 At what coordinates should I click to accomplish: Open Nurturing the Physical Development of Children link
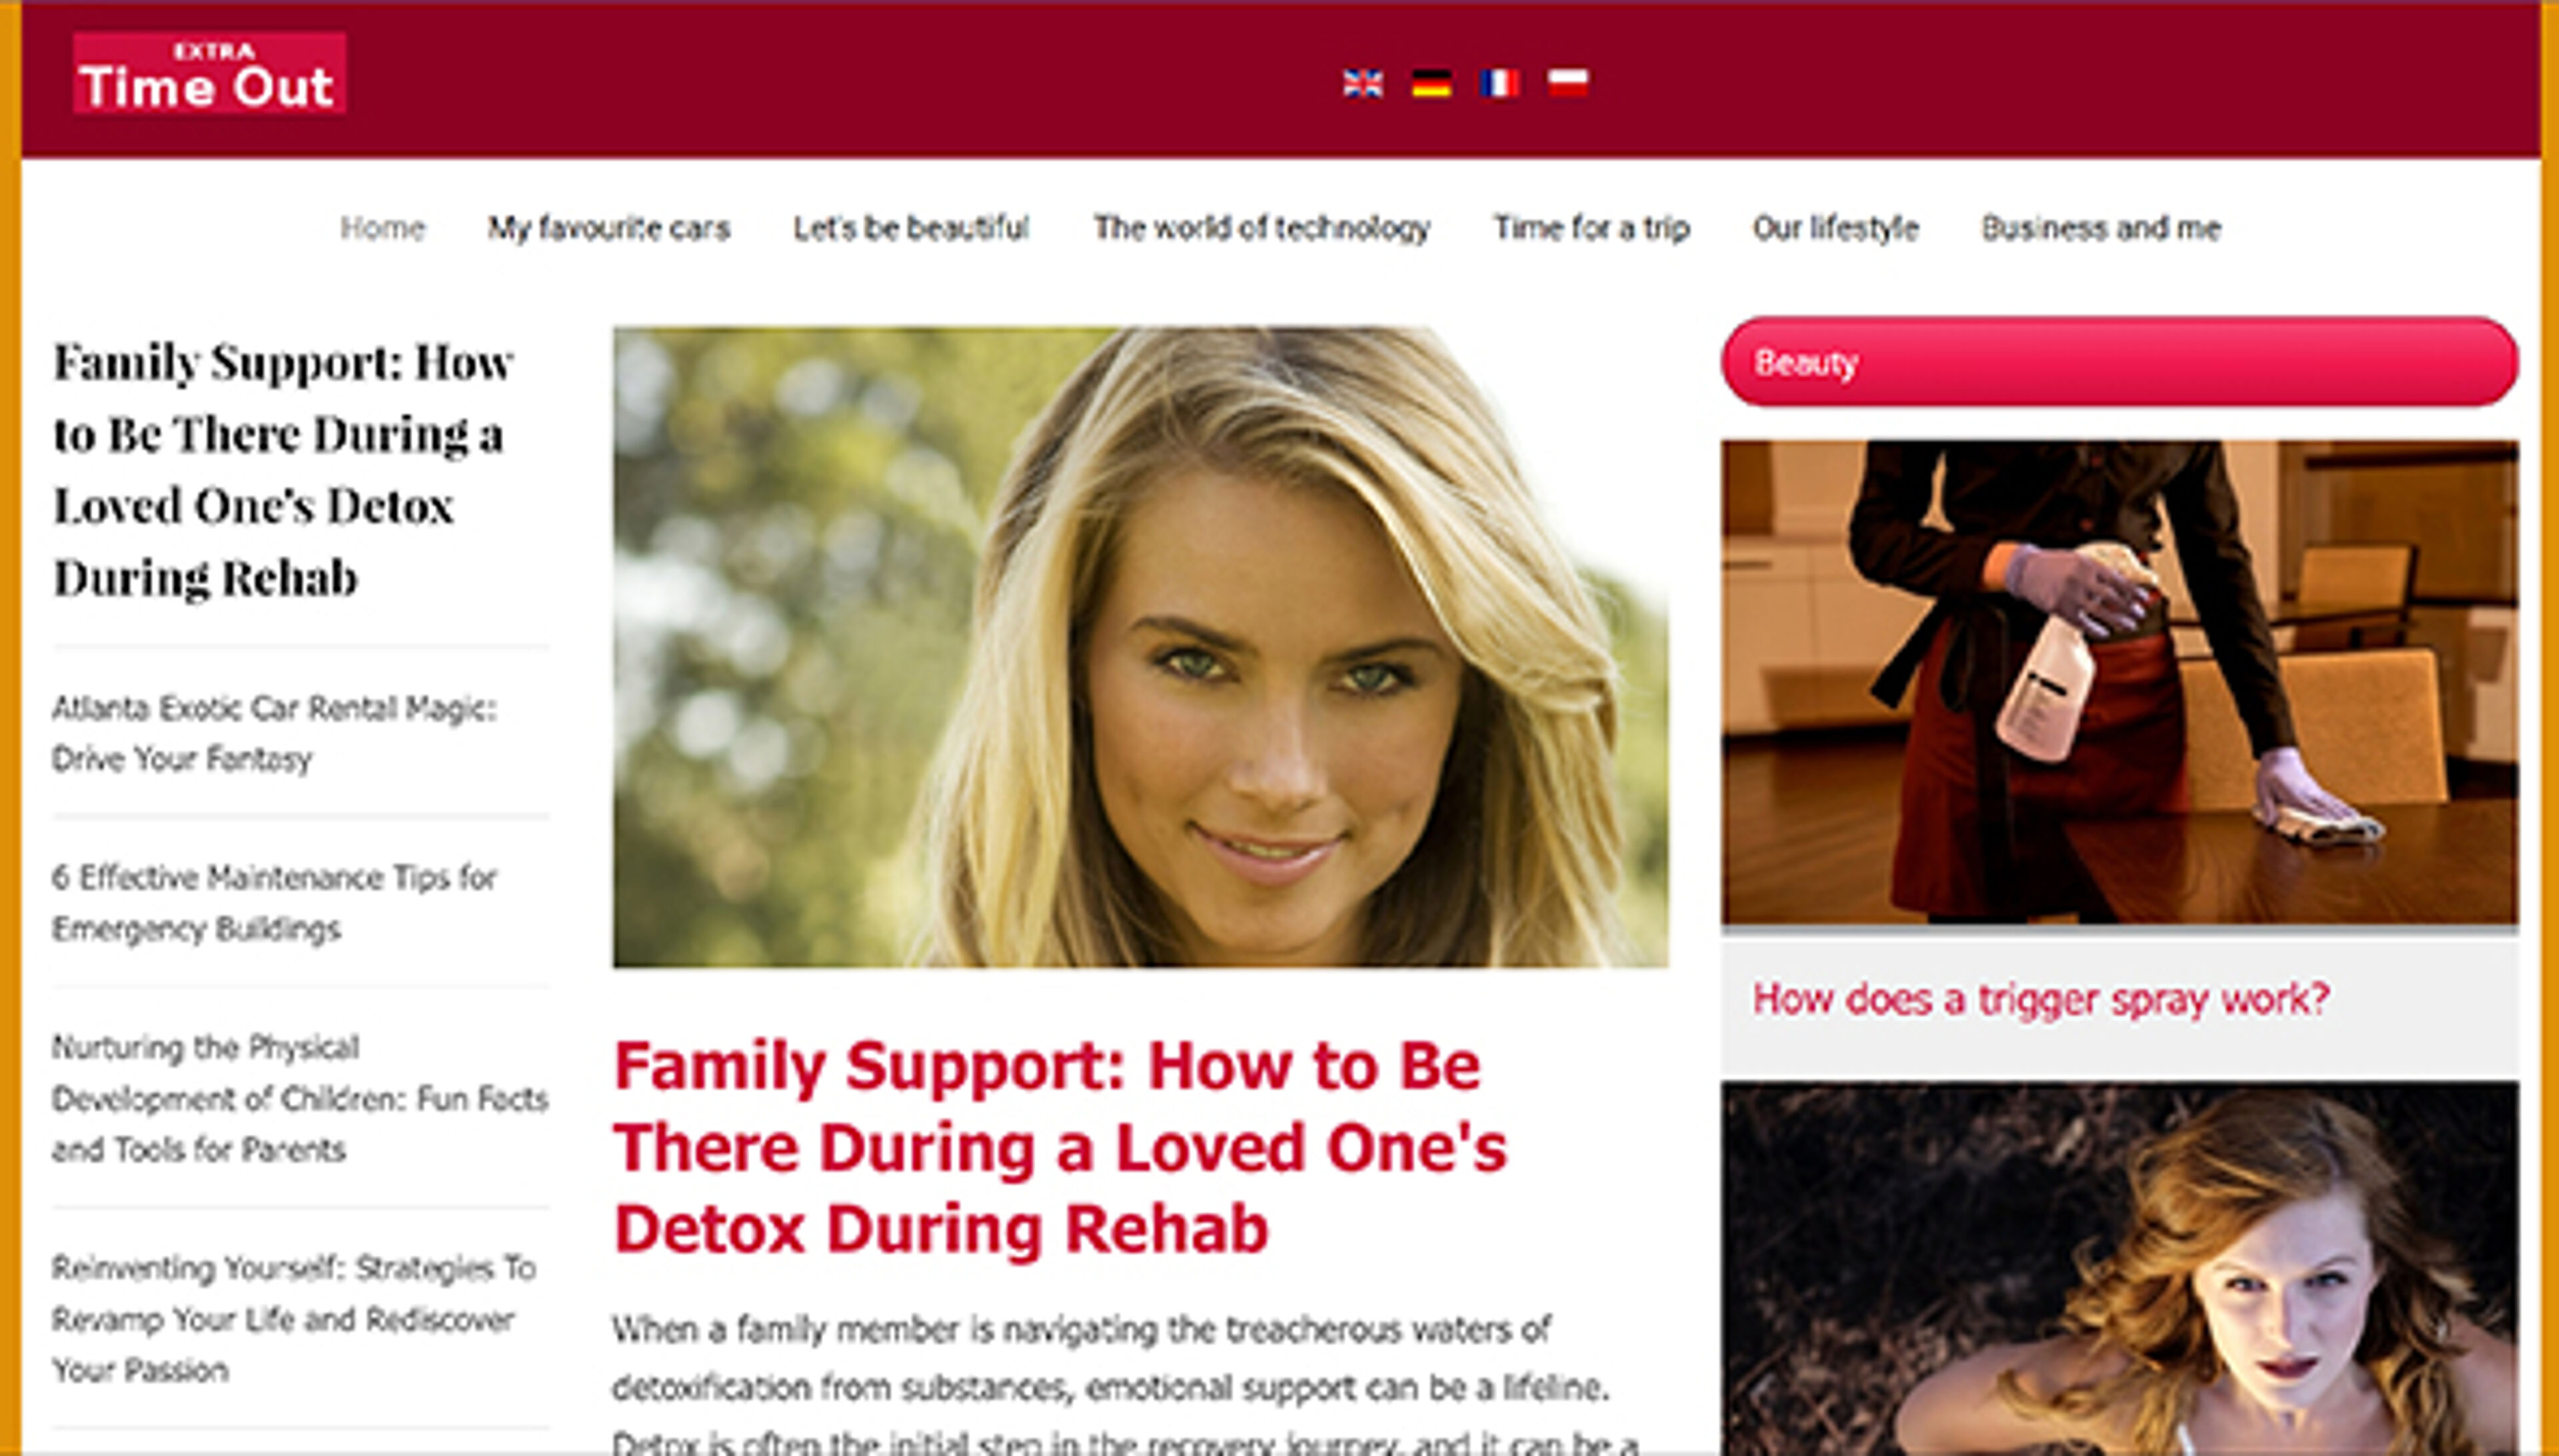[300, 1098]
